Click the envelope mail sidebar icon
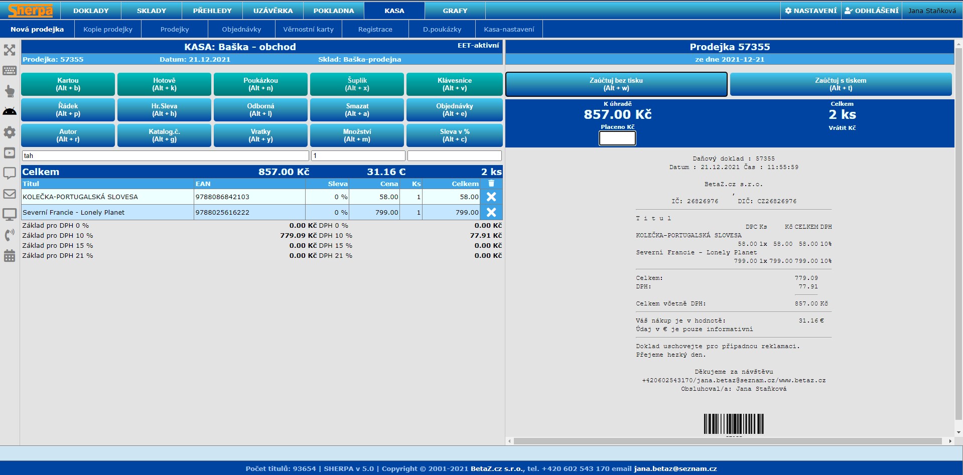Viewport: 963px width, 475px height. pos(10,194)
